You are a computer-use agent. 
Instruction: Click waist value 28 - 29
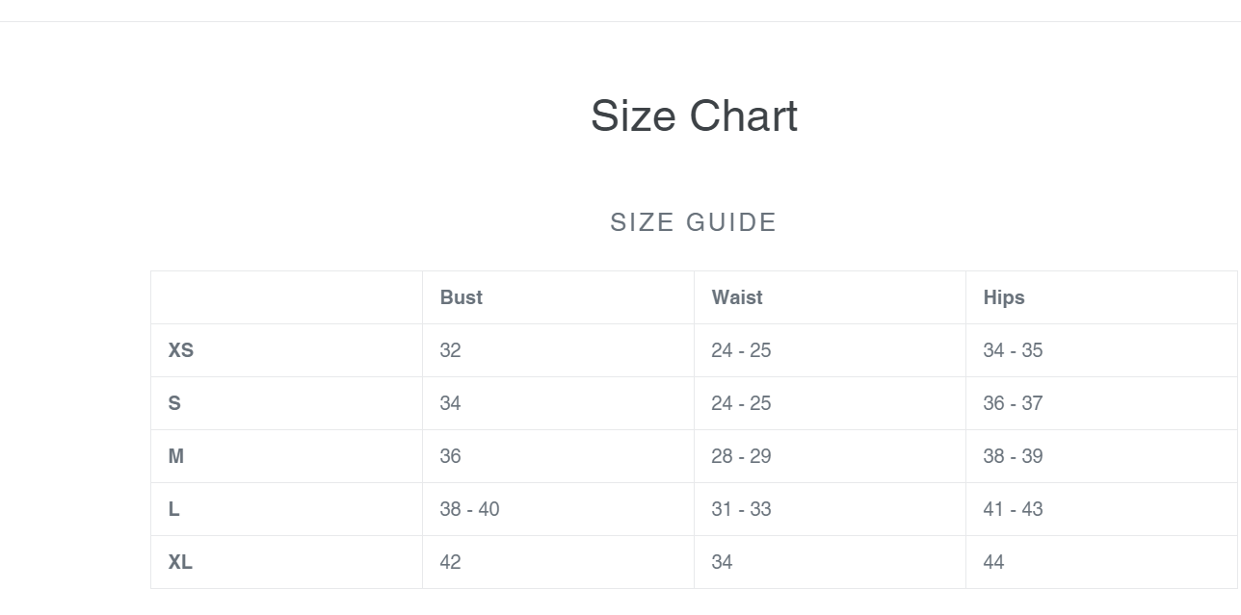741,456
